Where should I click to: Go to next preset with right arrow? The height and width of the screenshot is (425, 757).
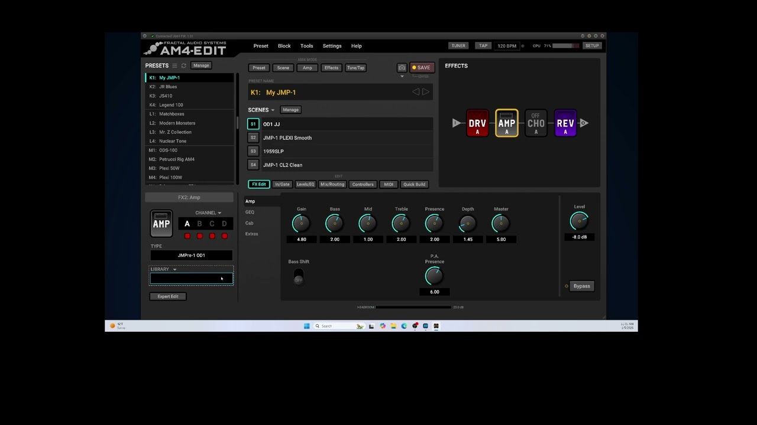click(x=426, y=92)
